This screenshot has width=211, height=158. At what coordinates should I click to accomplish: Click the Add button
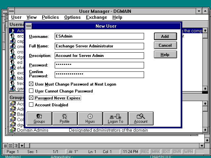(x=166, y=37)
